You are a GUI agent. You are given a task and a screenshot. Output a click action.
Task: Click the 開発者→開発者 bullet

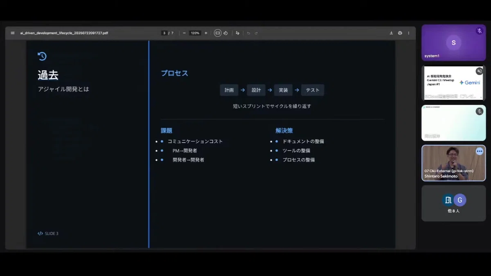click(x=188, y=160)
